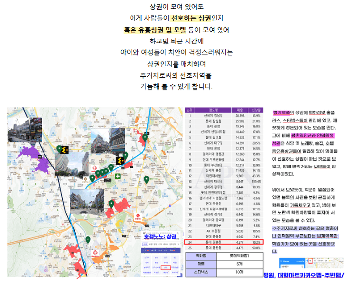
Task: Open the wide street photo in map center
Action: (x=87, y=202)
